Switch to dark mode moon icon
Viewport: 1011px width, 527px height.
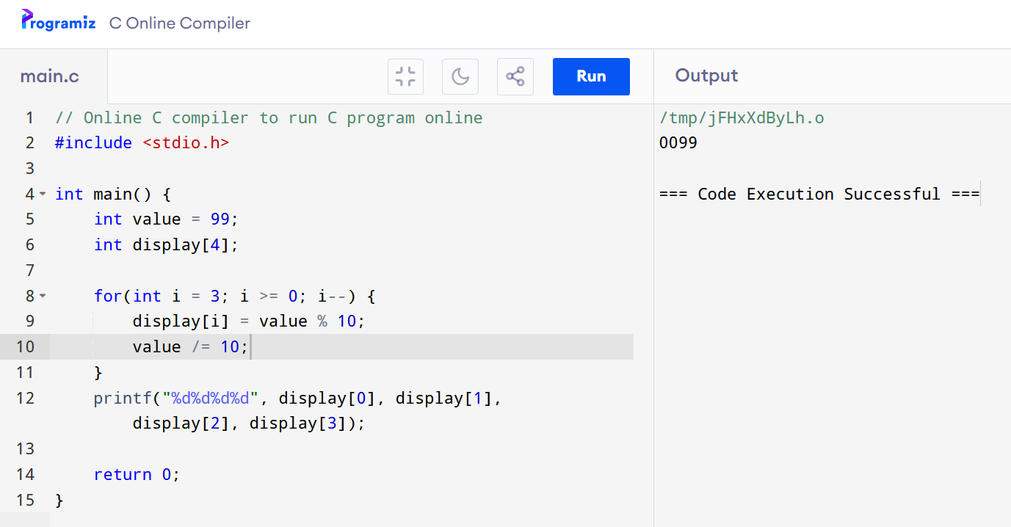[x=460, y=76]
